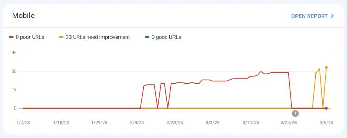This screenshot has height=138, width=347.
Task: Click the orange data point at chart end
Action: click(x=326, y=68)
